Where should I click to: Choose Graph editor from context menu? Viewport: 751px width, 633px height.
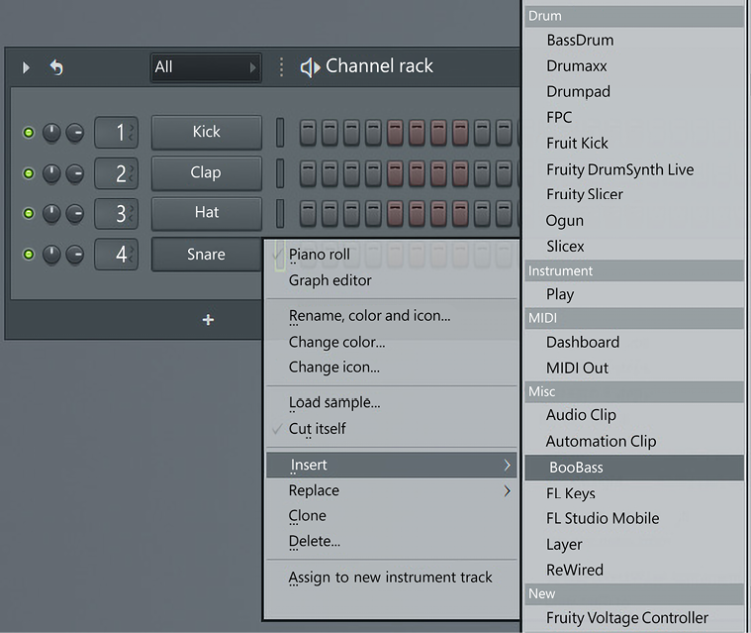click(x=392, y=280)
